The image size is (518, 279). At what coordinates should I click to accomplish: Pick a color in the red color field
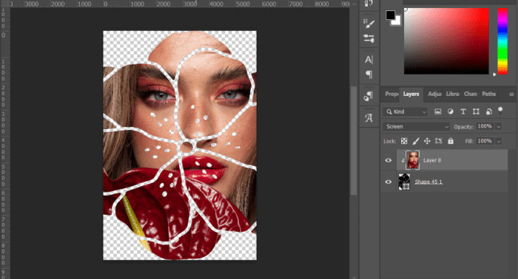[x=446, y=41]
